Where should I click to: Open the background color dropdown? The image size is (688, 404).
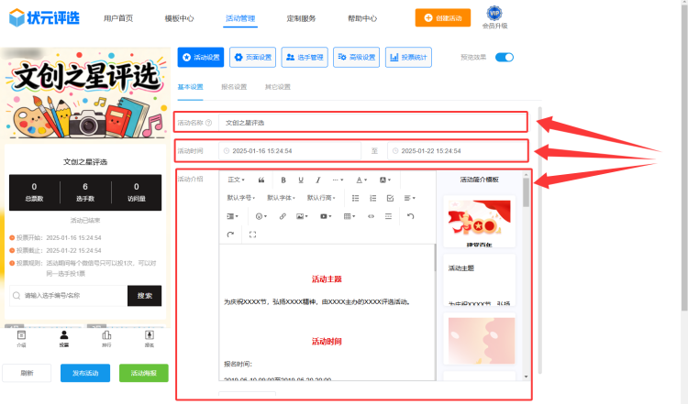pos(384,180)
